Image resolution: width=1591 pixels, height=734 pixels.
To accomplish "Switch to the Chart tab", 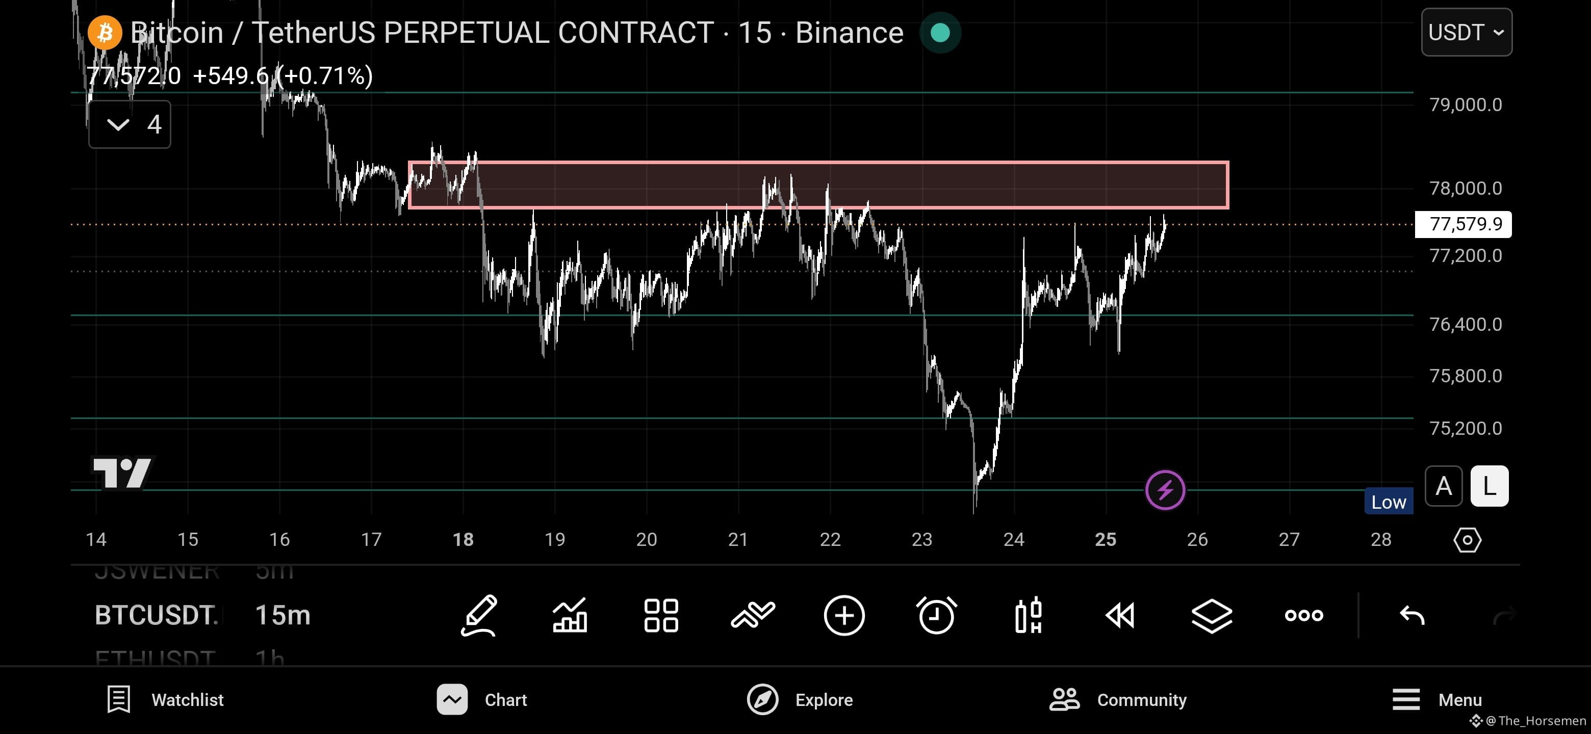I will (482, 699).
